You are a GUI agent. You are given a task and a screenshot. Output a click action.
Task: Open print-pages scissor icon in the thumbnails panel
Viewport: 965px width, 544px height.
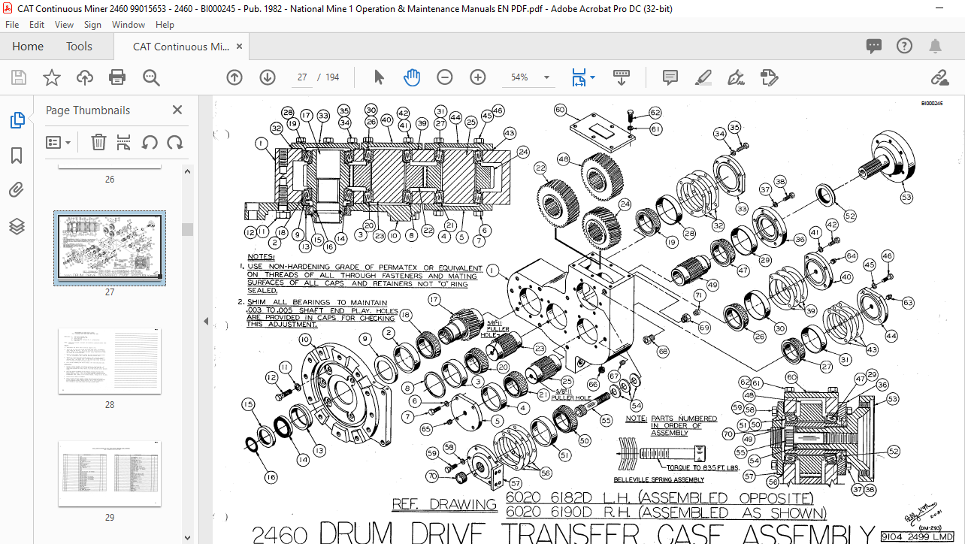(124, 142)
